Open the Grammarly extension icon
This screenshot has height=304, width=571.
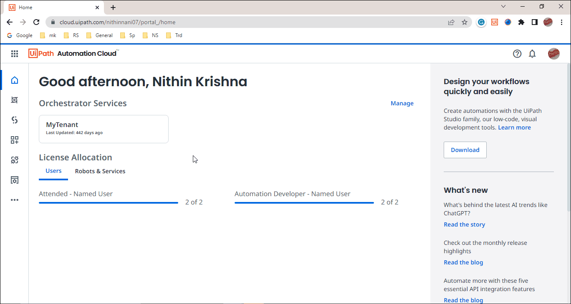pos(481,22)
